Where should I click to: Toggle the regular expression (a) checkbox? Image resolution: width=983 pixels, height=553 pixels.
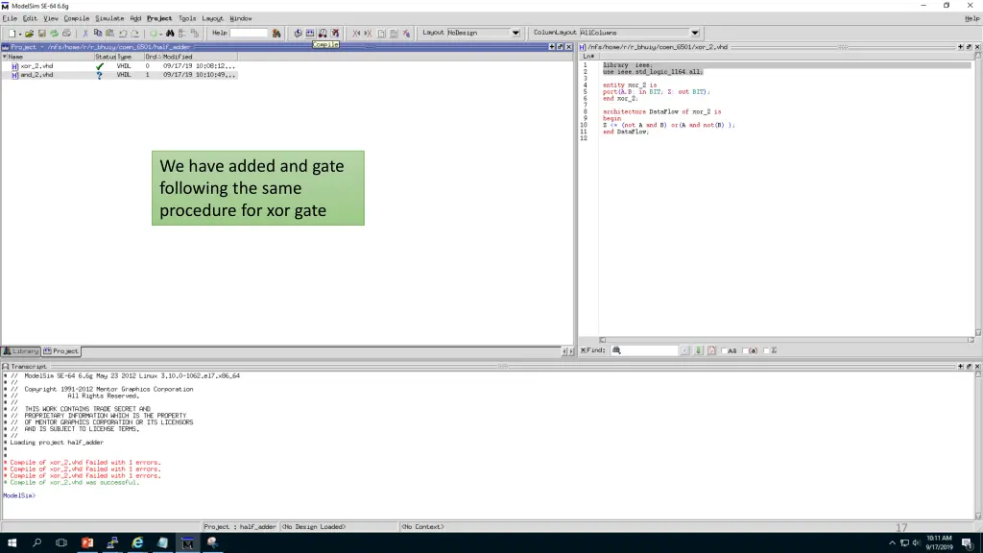coord(745,351)
